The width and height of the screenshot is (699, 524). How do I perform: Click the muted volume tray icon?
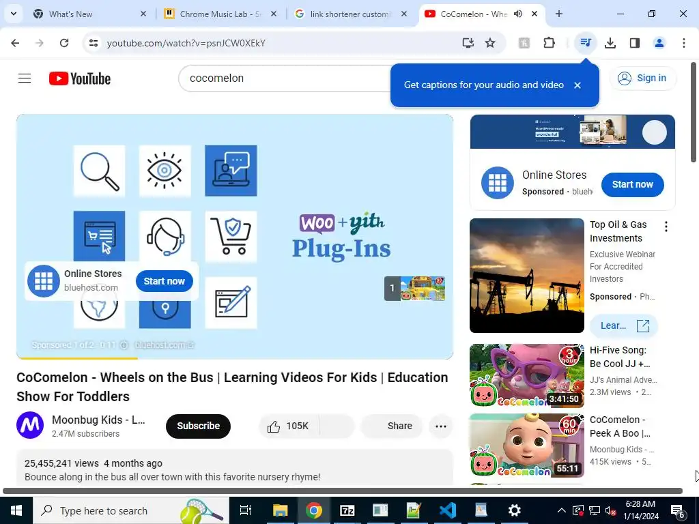click(610, 510)
